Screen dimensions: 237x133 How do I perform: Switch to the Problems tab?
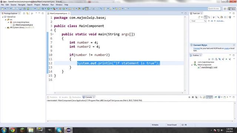[x=52, y=97]
